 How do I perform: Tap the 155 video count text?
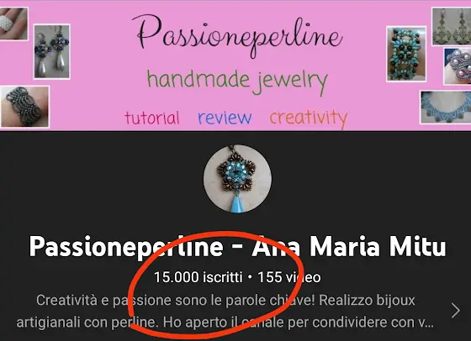289,277
